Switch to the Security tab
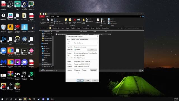Screen dimensions: 179x101 [x=73, y=39]
